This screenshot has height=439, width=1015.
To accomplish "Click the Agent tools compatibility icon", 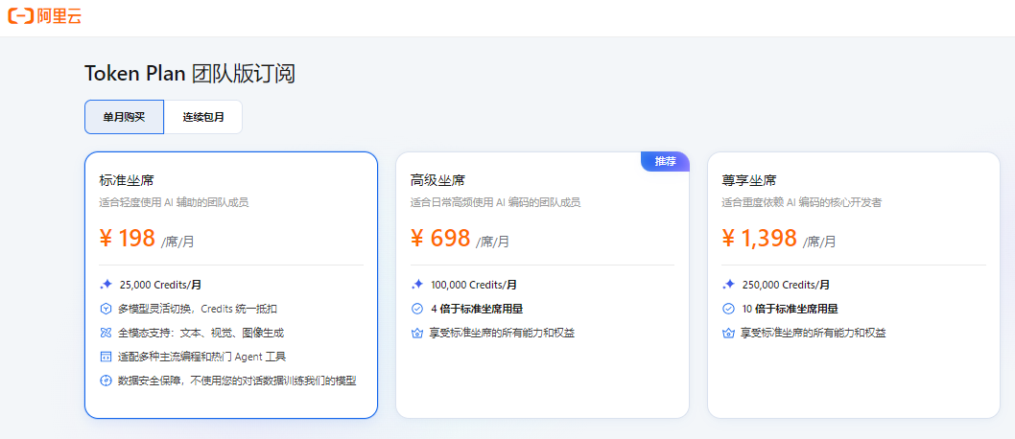I will (106, 357).
